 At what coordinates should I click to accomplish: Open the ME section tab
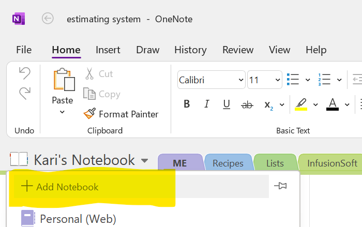tap(180, 163)
